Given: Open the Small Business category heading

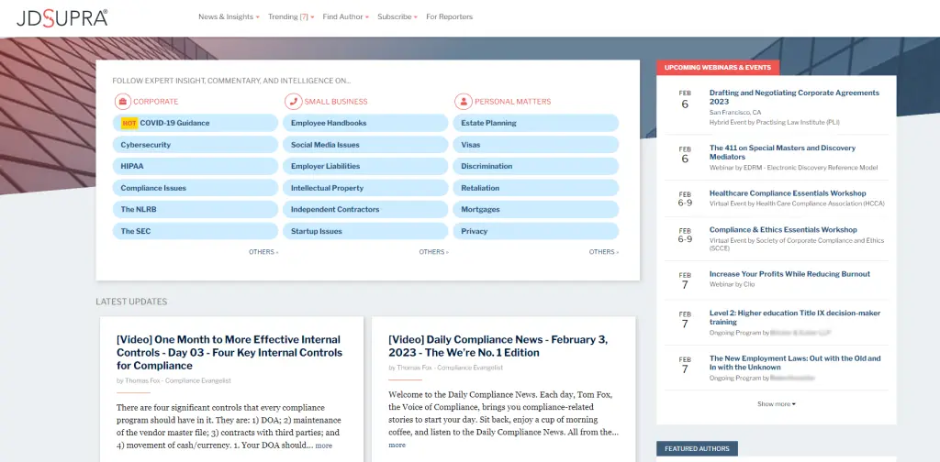Looking at the screenshot, I should pos(336,102).
